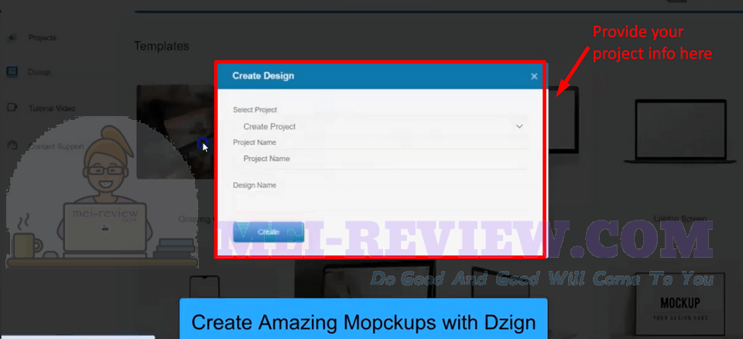Click the Laptop Screen label
743x339 pixels.
(x=680, y=218)
